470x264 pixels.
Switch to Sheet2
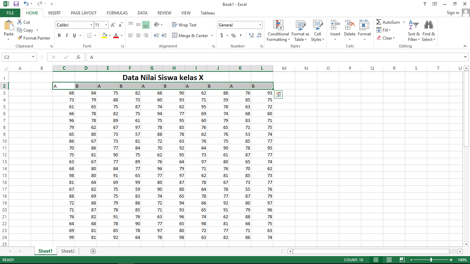tap(67, 251)
